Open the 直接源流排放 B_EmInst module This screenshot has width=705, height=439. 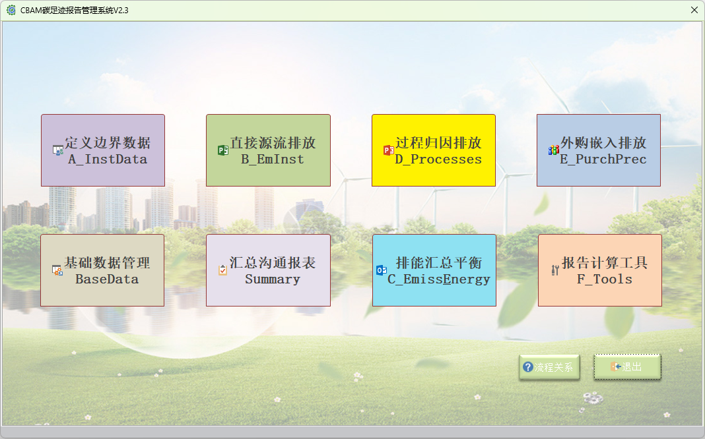point(268,150)
